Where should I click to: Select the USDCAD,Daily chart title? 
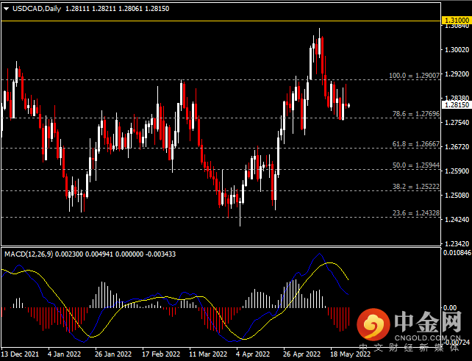pos(37,9)
